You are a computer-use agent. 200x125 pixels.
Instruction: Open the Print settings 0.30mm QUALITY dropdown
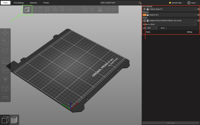click(170, 9)
